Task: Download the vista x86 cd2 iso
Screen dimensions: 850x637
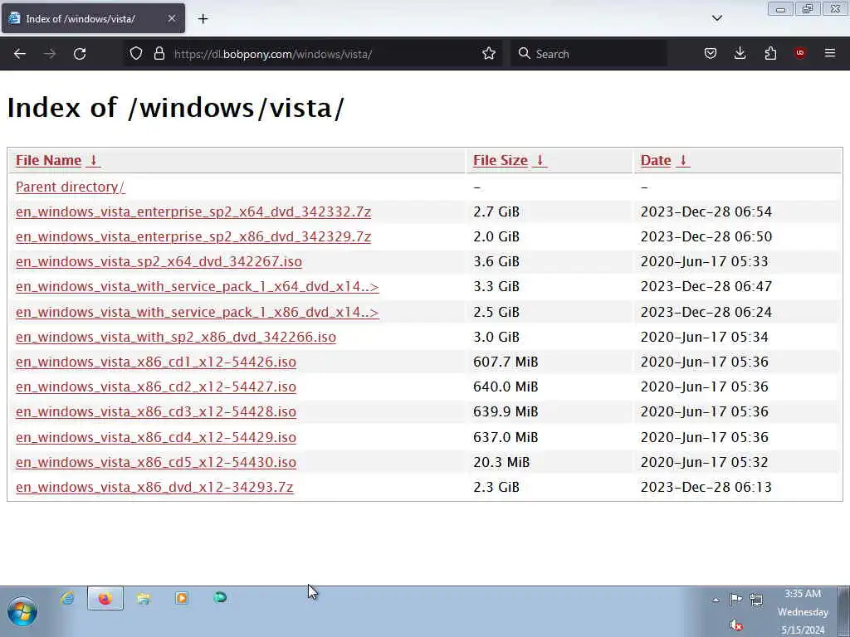Action: click(156, 387)
